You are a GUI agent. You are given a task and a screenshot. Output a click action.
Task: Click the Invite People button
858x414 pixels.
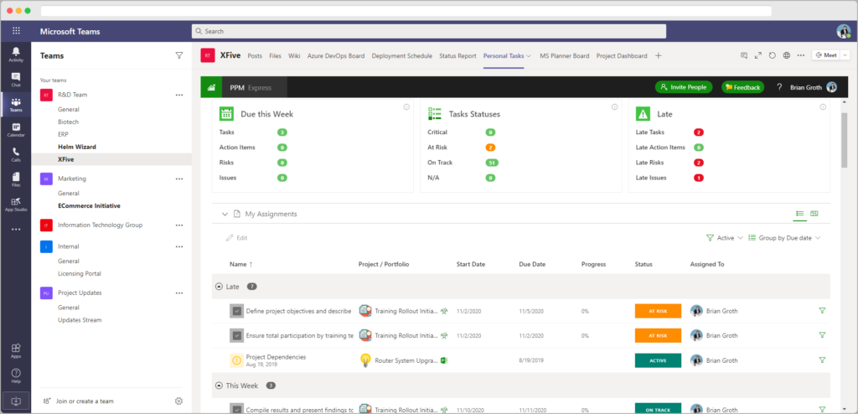point(684,87)
